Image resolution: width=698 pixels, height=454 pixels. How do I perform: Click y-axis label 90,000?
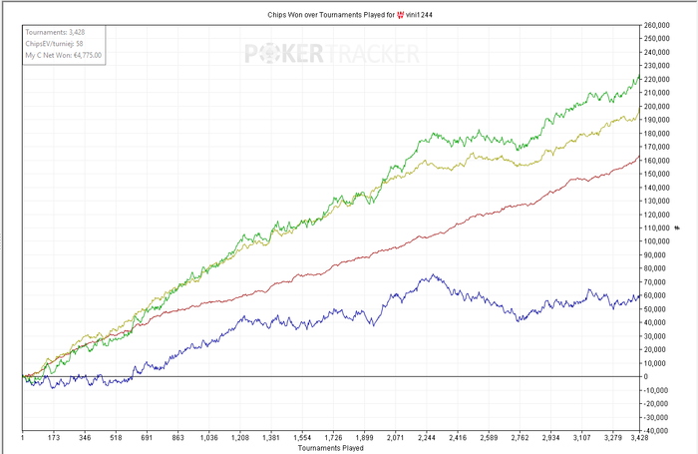coord(655,255)
